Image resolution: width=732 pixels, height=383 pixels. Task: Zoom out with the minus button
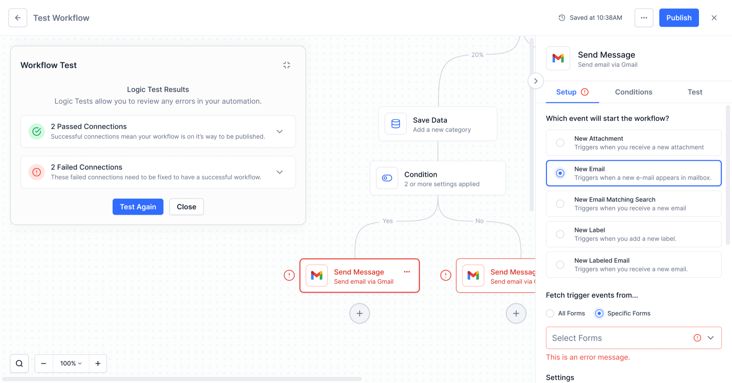44,363
